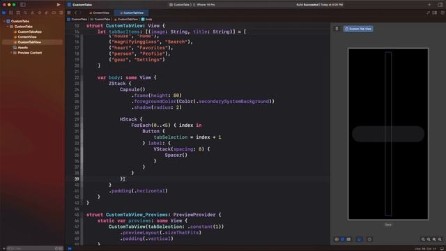Toggle the debug area at bottom right
Screen dimensions: 446x251
[442, 249]
